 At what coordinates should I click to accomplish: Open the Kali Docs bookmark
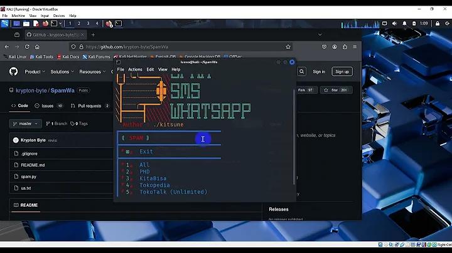68,56
